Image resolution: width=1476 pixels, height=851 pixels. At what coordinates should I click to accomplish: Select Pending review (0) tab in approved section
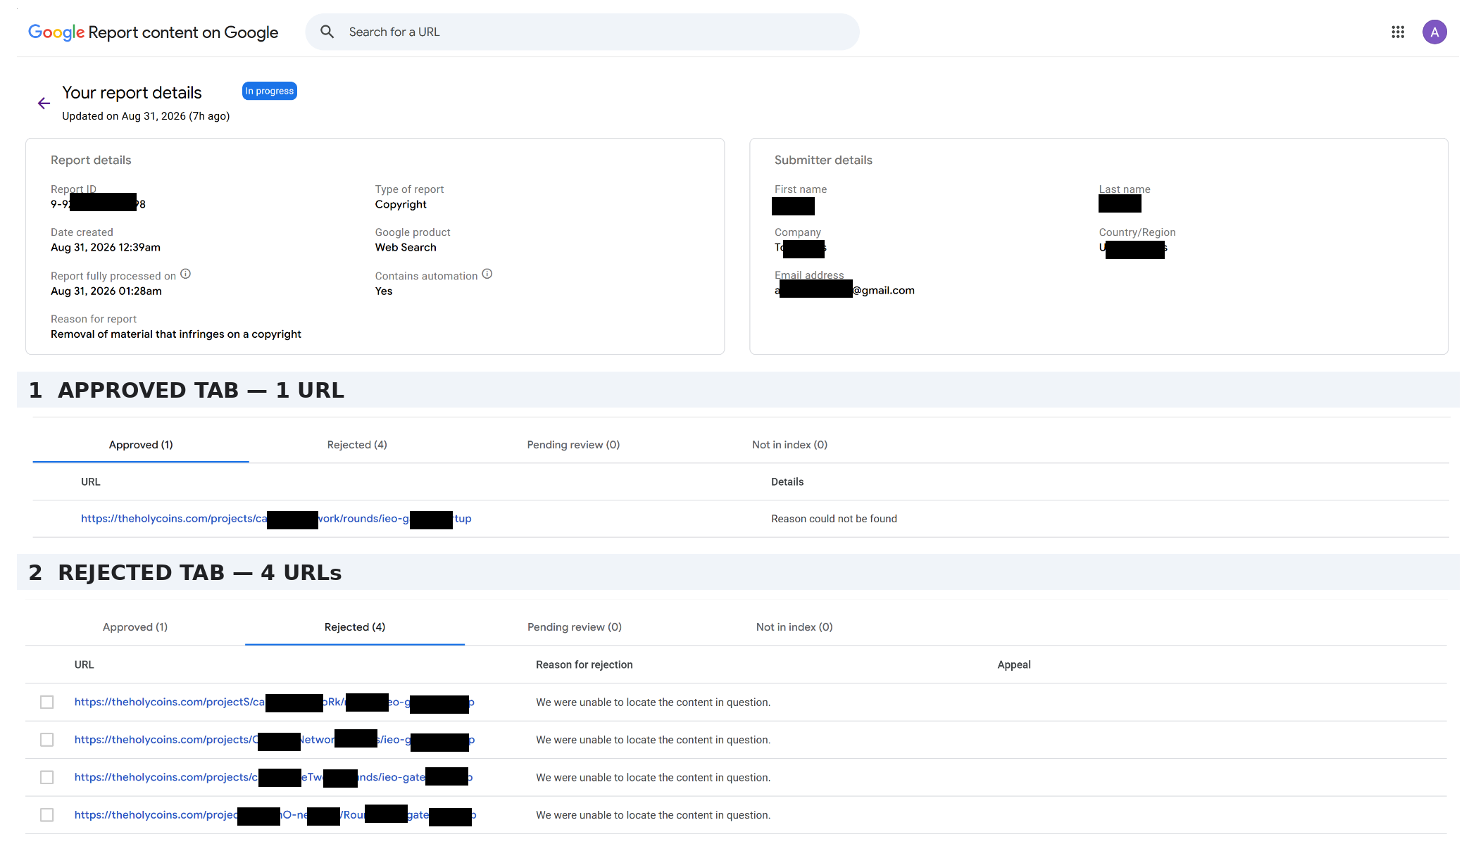click(x=573, y=445)
